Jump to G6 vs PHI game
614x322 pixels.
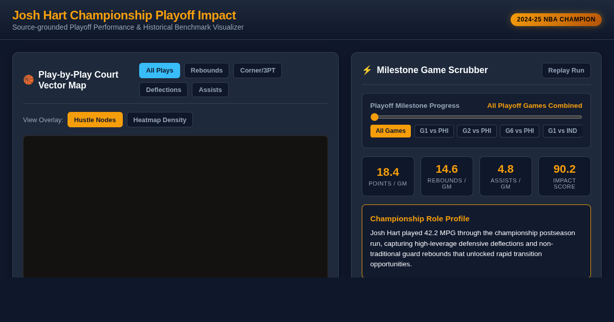point(519,131)
